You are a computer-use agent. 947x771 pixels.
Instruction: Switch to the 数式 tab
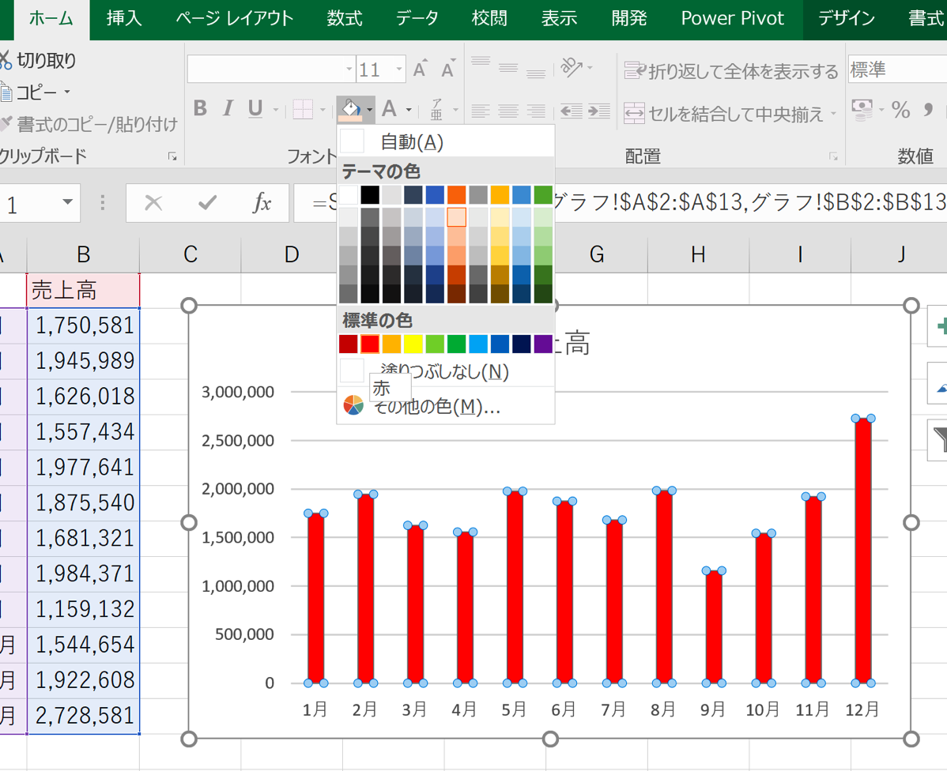coord(344,19)
